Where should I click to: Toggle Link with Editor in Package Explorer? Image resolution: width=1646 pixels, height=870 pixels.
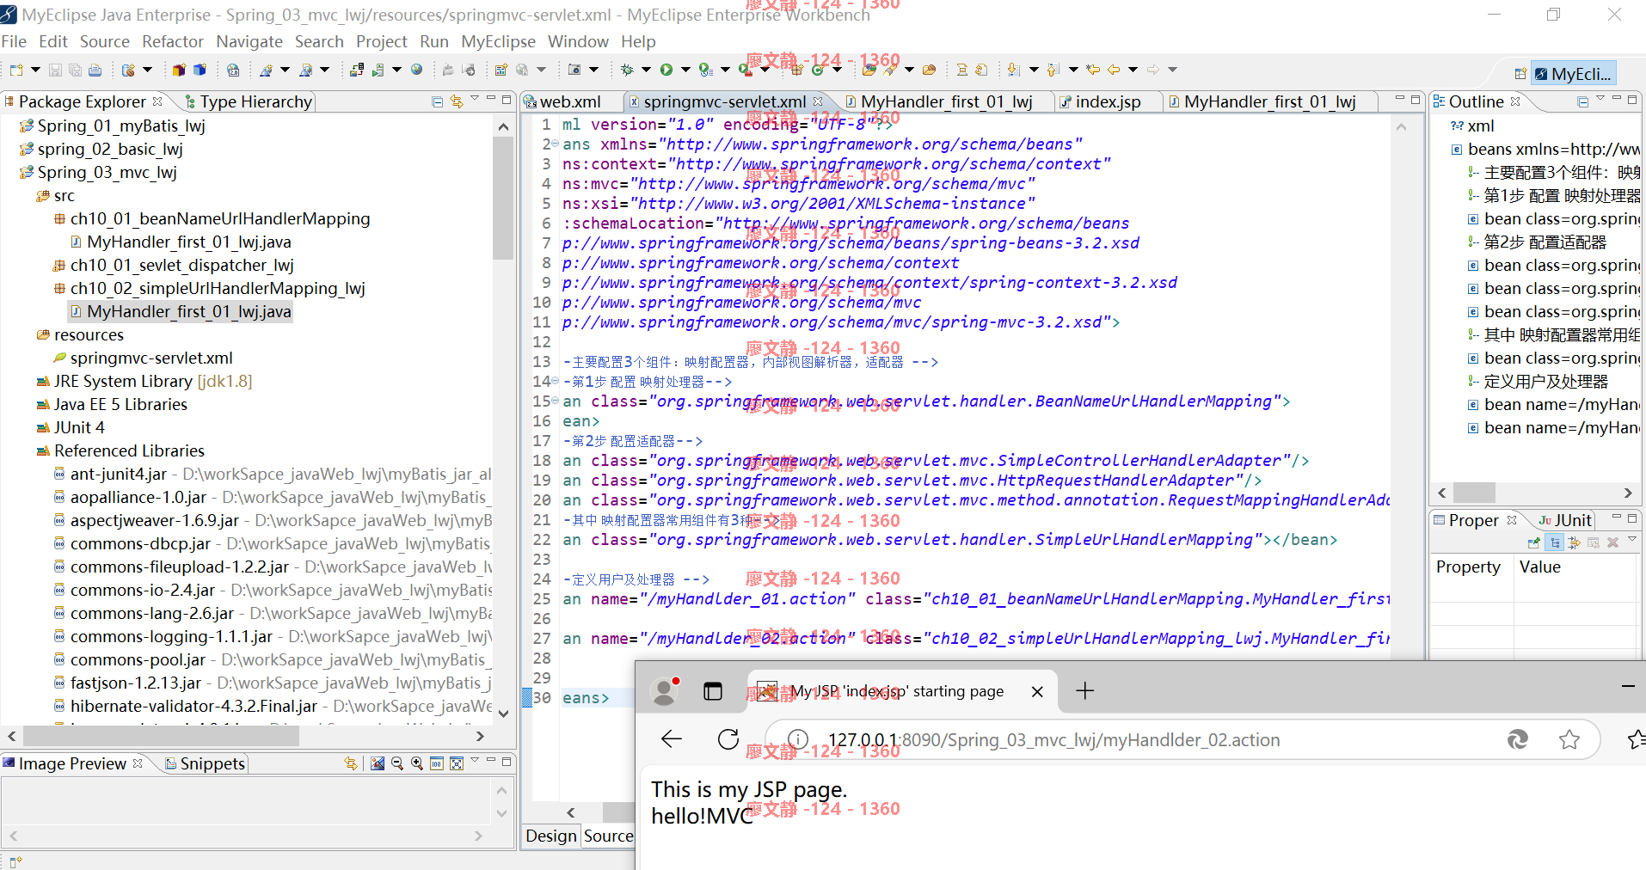457,101
